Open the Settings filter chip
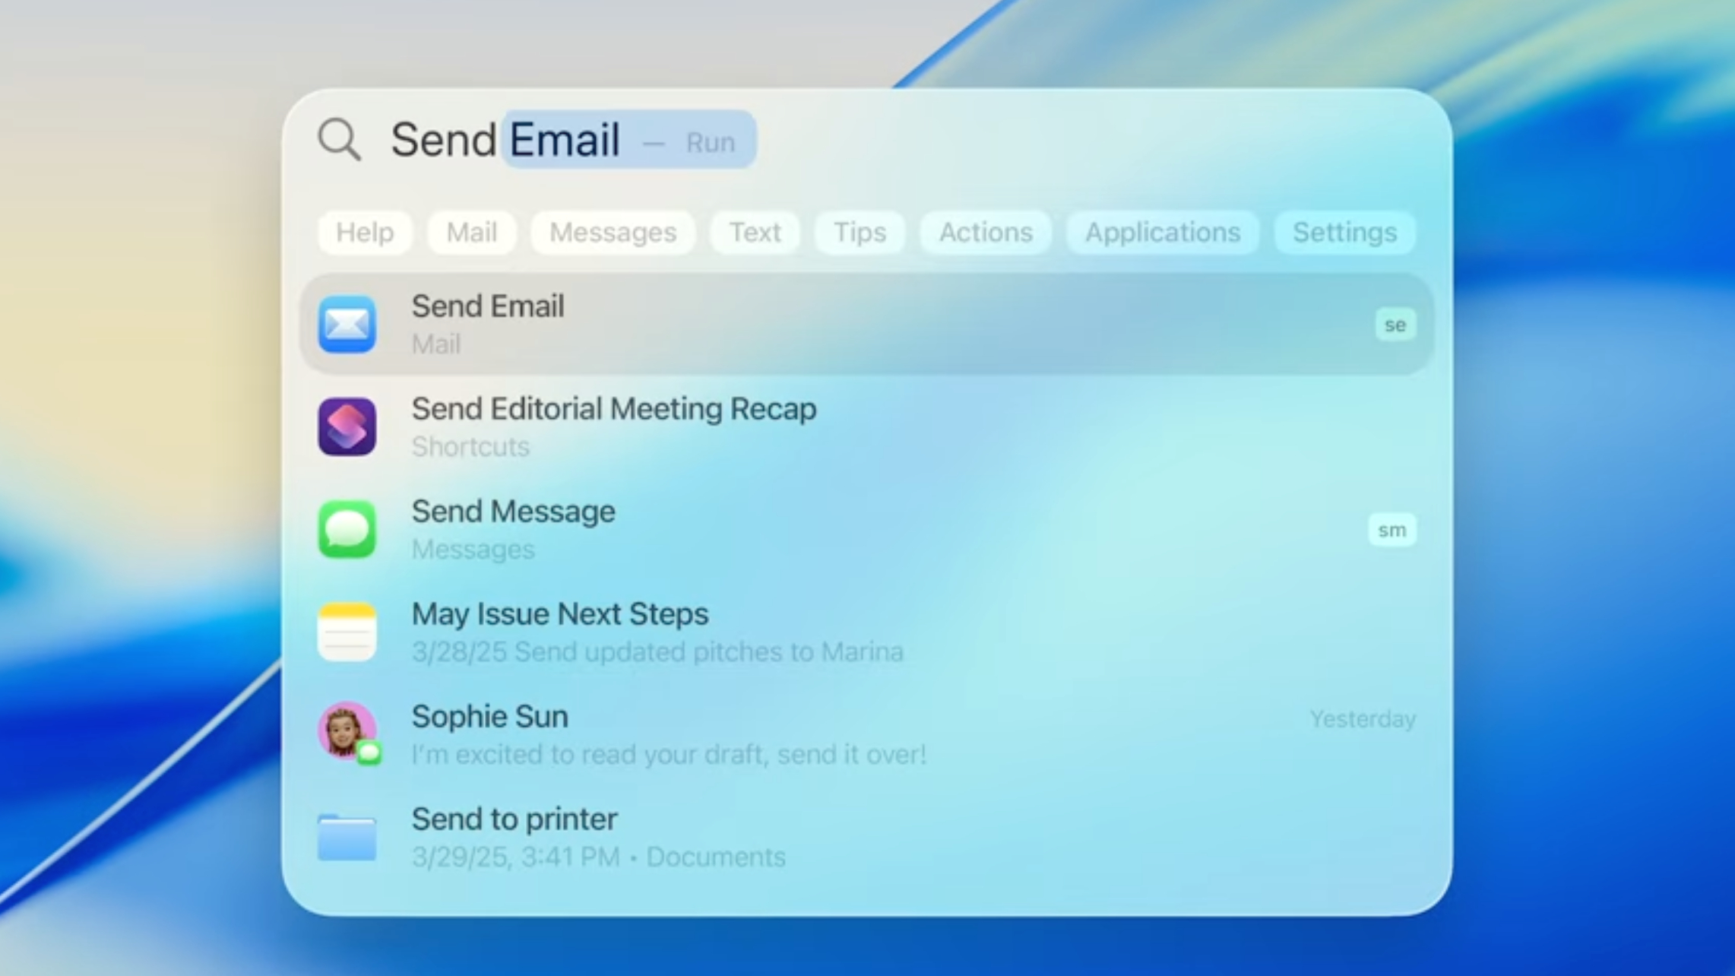 click(x=1344, y=233)
